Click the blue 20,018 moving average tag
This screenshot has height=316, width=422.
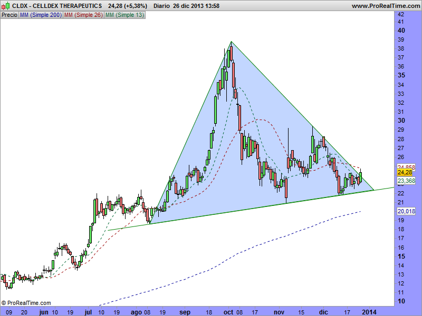406,211
